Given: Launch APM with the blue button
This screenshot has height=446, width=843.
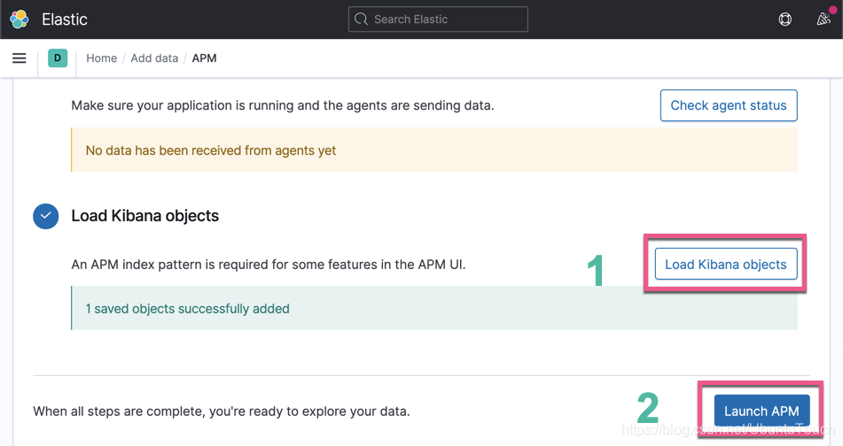Looking at the screenshot, I should (761, 411).
